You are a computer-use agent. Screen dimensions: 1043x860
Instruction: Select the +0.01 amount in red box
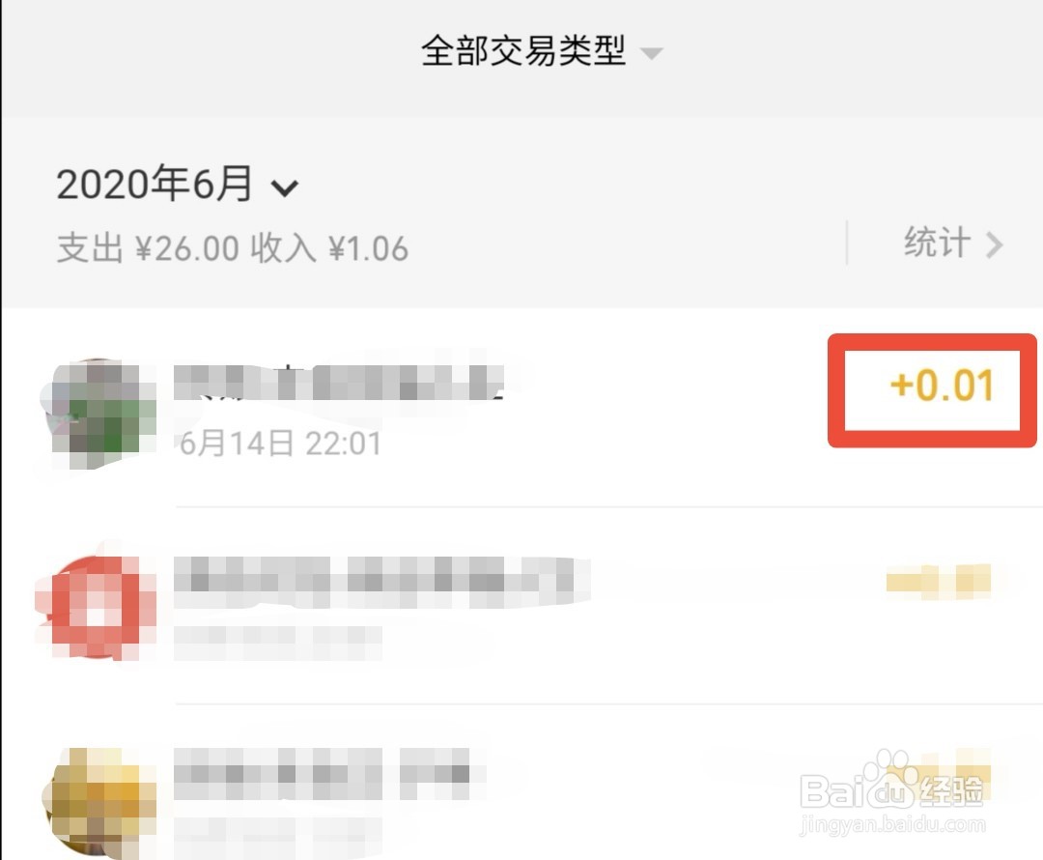click(942, 386)
